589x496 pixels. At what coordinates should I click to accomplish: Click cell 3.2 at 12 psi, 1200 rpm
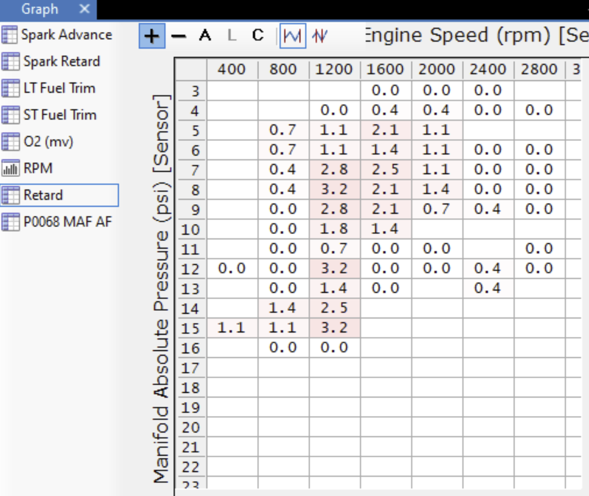tap(334, 268)
